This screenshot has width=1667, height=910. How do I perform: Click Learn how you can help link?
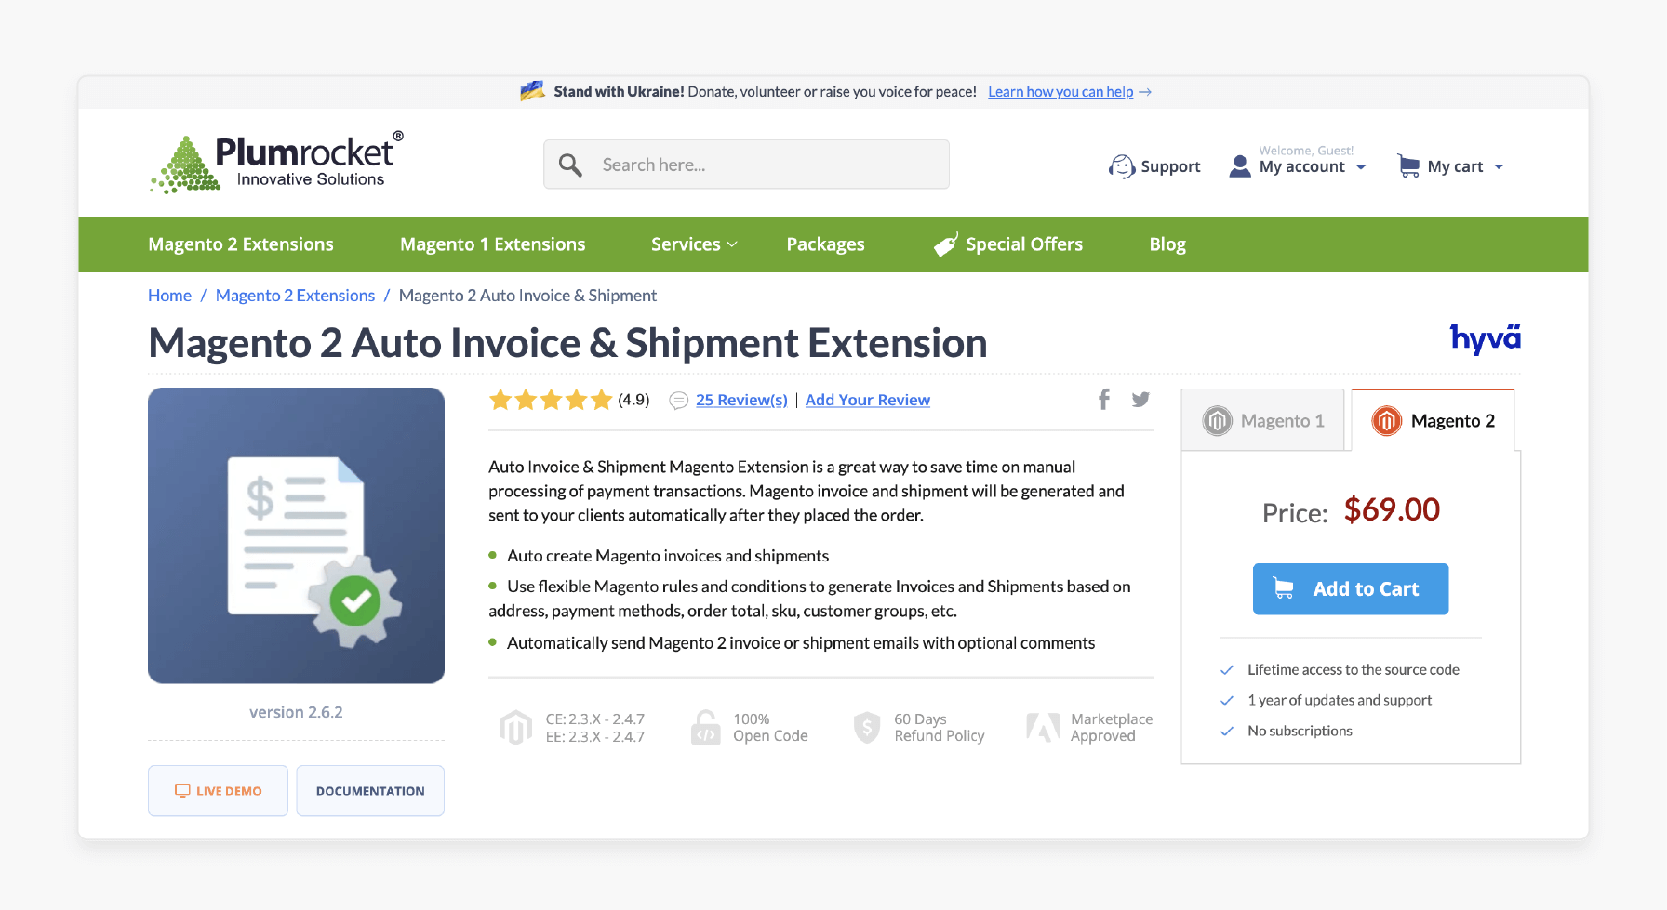1060,92
